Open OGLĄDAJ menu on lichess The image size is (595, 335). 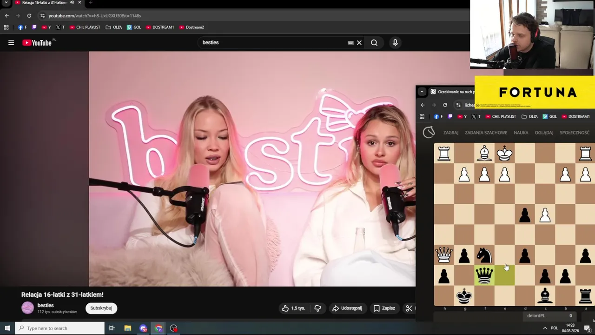(x=544, y=133)
